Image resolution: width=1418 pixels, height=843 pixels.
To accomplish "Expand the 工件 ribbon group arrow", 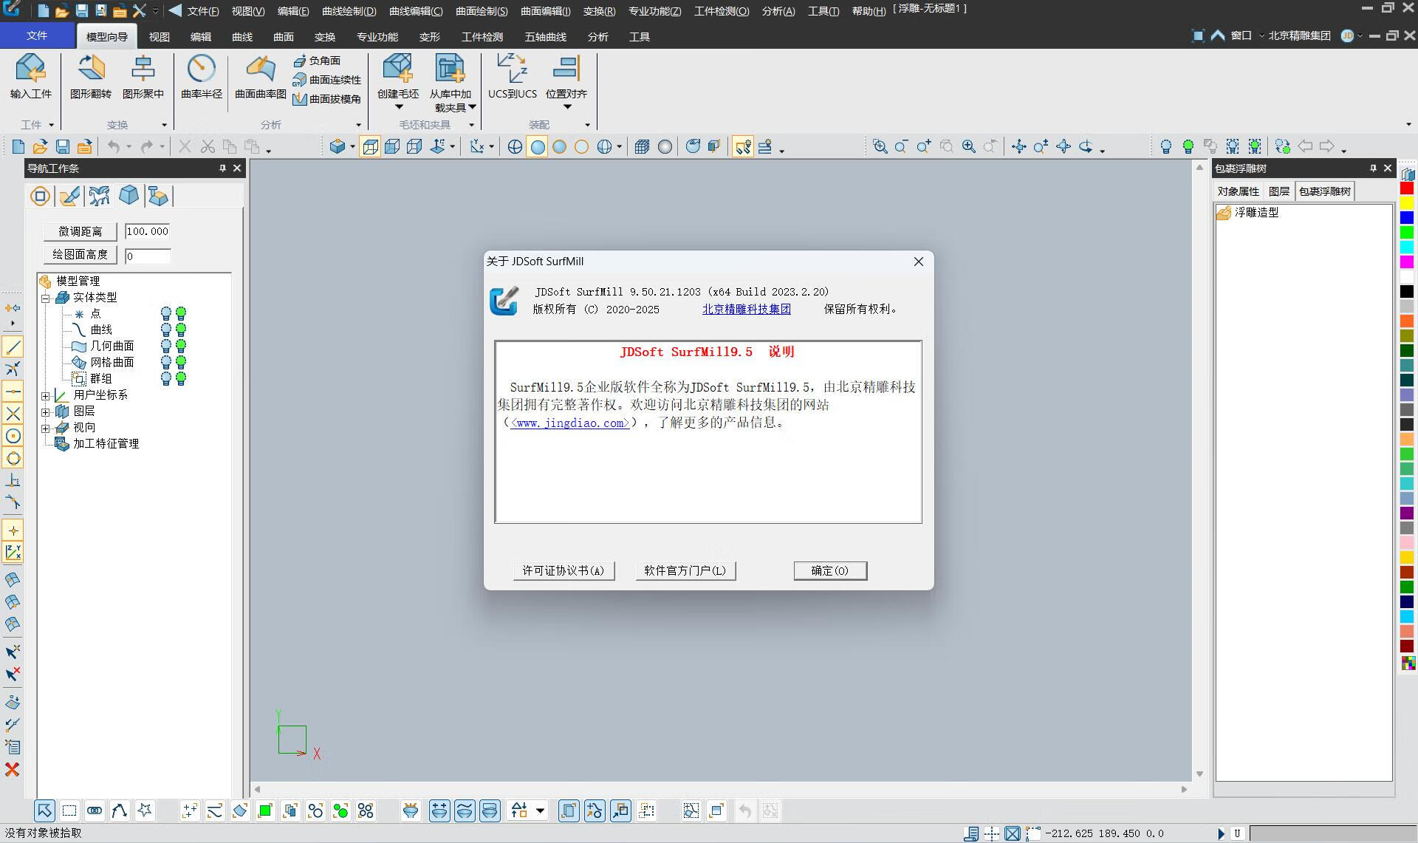I will [51, 125].
